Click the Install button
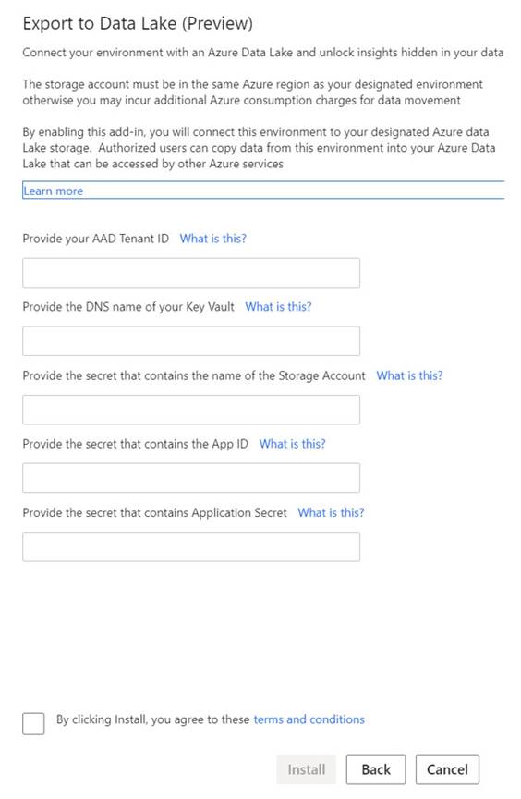 [x=307, y=769]
